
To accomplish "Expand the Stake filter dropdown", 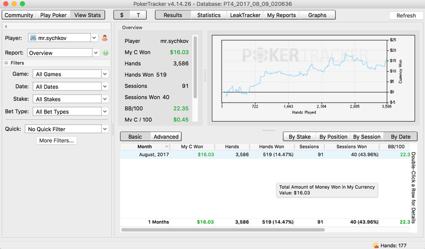I will 105,99.
